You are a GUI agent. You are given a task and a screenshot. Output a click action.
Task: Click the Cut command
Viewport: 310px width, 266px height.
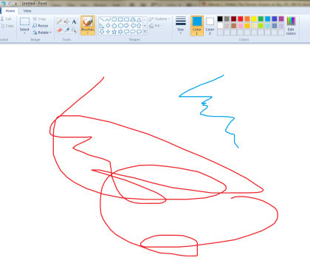(x=6, y=19)
